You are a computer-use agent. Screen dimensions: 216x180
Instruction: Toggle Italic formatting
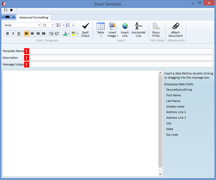13,33
